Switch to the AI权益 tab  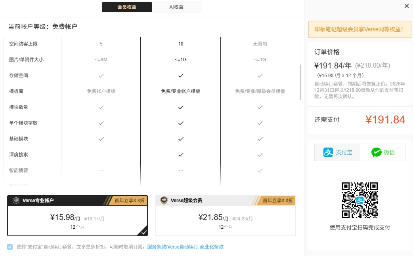(x=176, y=7)
